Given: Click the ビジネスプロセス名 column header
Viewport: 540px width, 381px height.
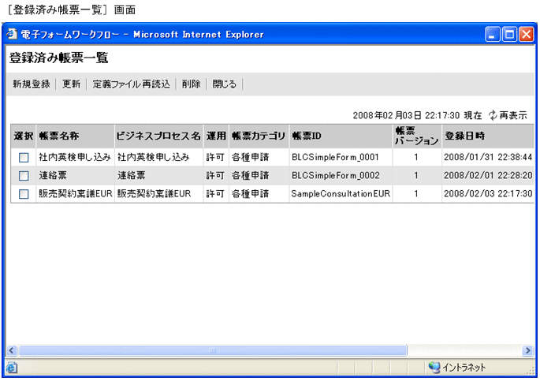Looking at the screenshot, I should pos(158,136).
